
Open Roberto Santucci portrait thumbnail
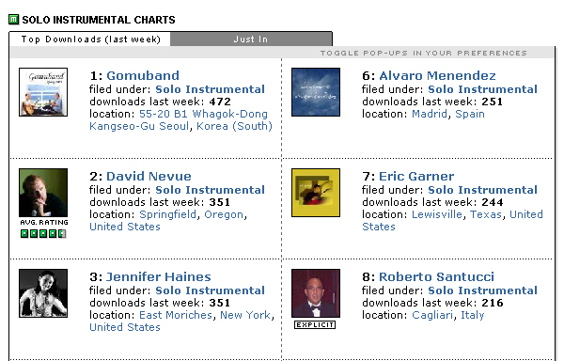click(x=316, y=293)
